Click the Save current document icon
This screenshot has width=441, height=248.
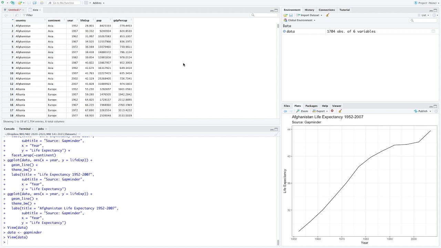tap(29, 3)
